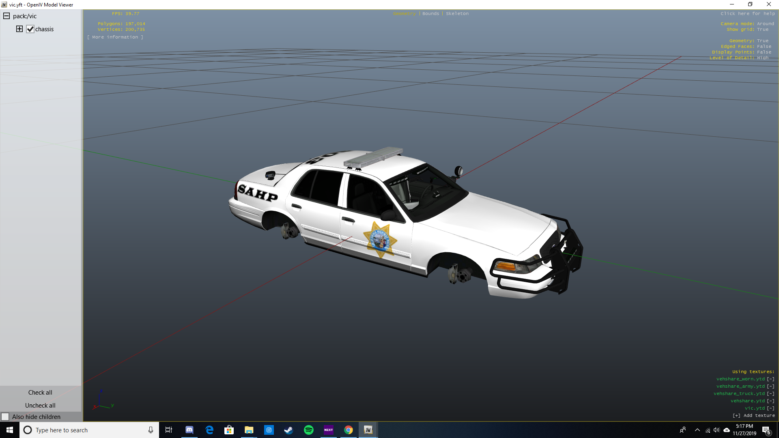Expand the chassis tree node
Screen dimensions: 779x438
point(19,29)
